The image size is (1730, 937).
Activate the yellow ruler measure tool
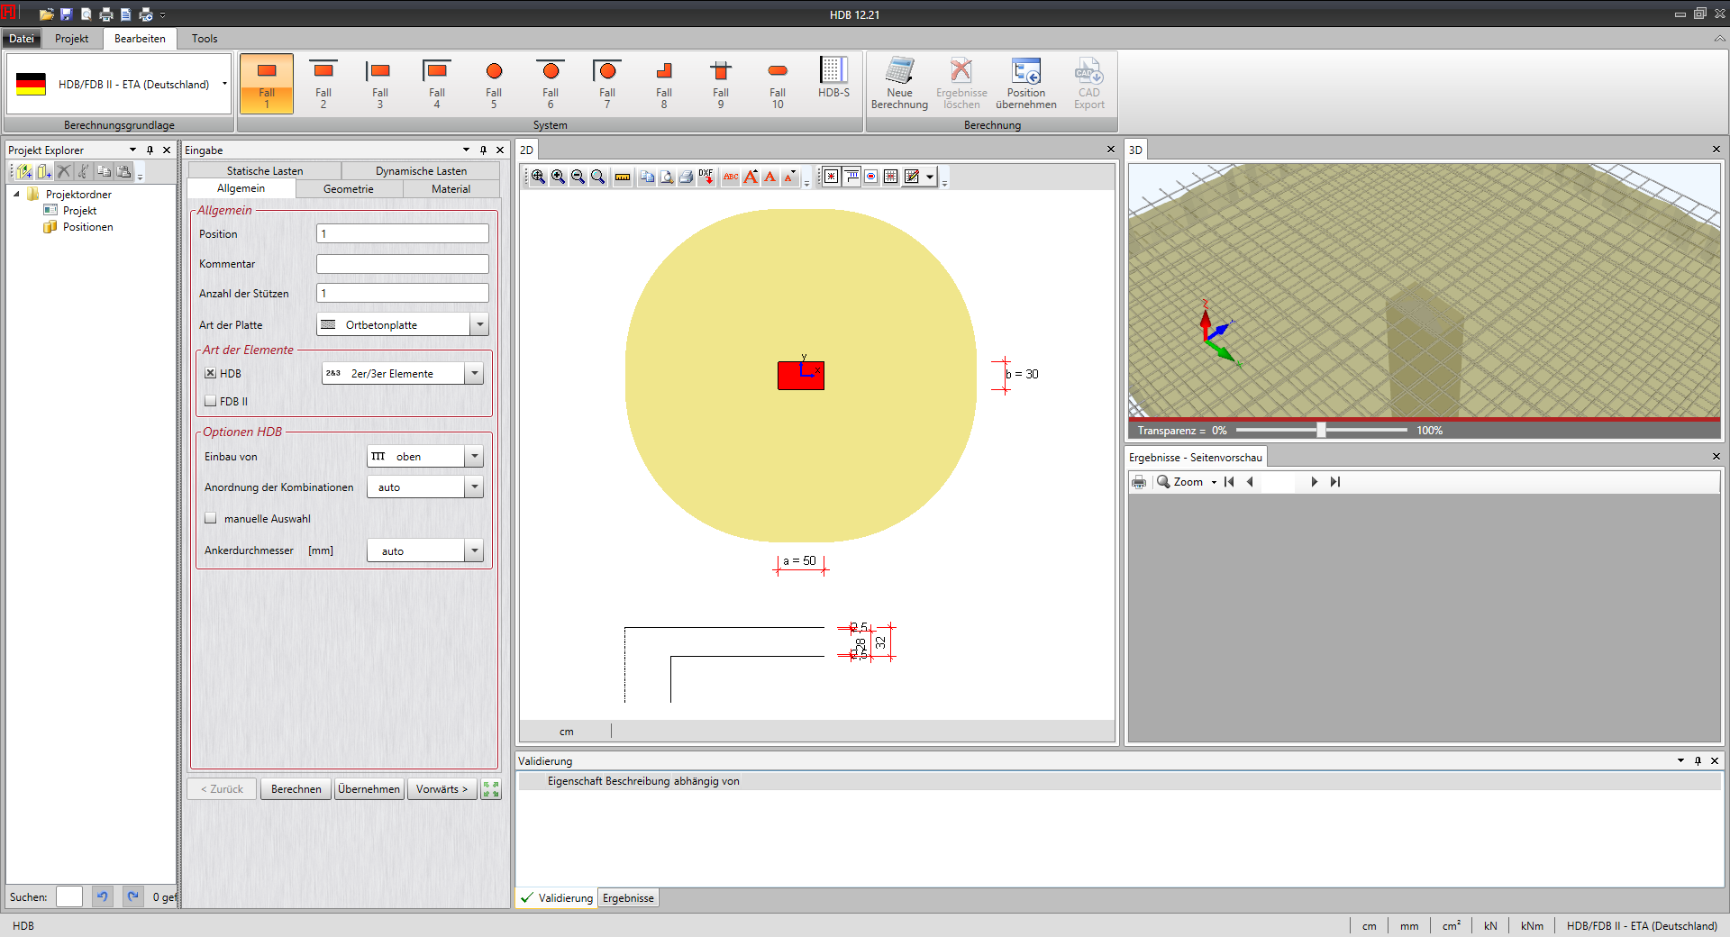[x=622, y=177]
